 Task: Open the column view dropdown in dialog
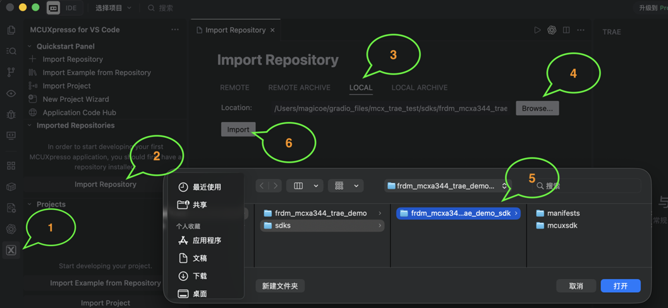305,185
